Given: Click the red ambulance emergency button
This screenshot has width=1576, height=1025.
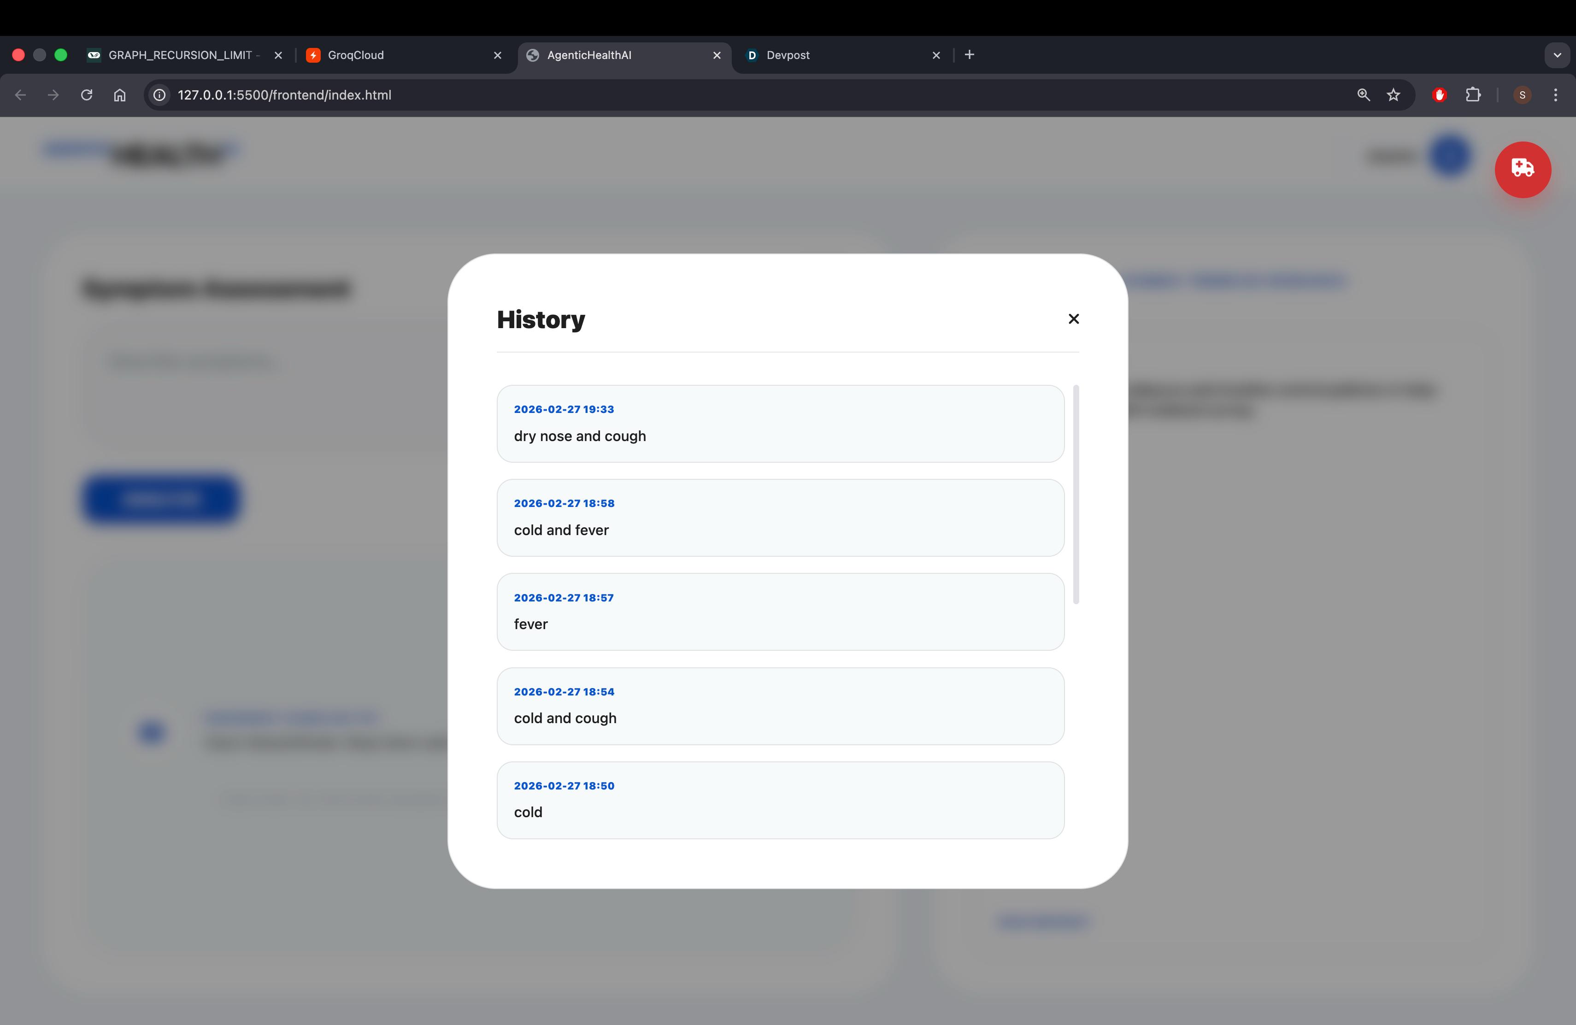Looking at the screenshot, I should point(1523,170).
